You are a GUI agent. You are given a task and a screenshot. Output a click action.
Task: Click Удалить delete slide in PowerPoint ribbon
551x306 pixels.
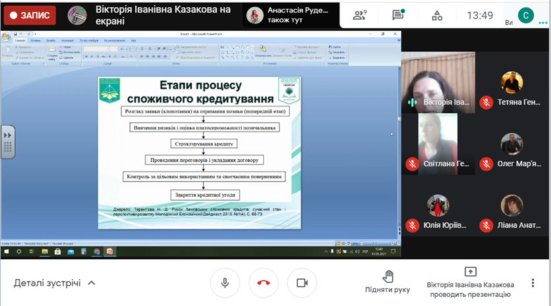coord(67,57)
